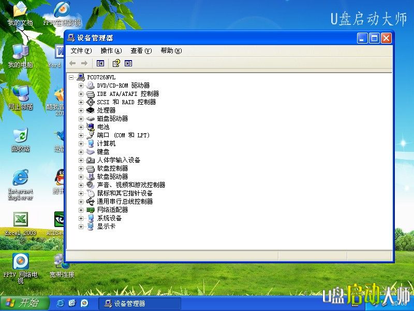The image size is (414, 311).
Task: Open the 查看(V) menu
Action: coord(141,51)
